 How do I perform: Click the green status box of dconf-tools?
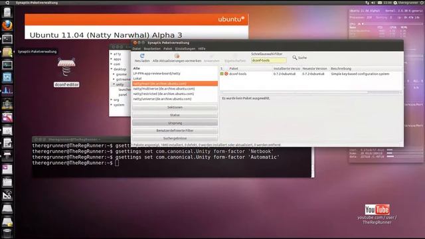(222, 74)
